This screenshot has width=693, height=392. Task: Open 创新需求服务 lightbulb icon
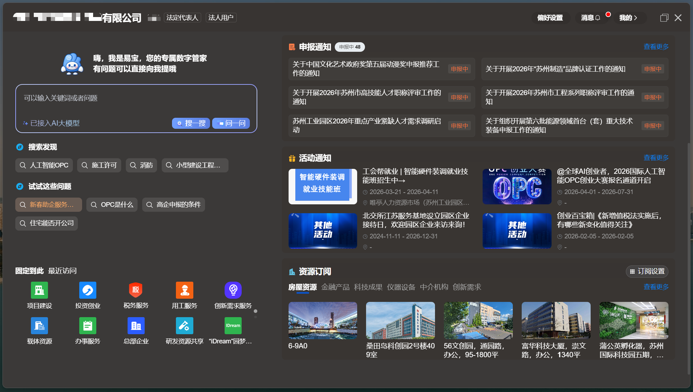pos(233,290)
